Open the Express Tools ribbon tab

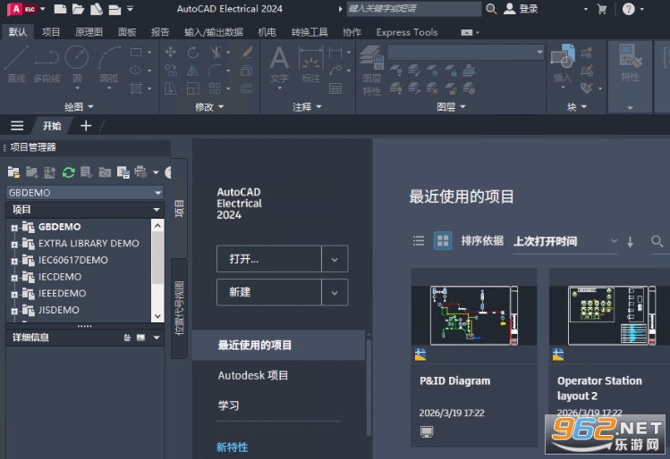click(407, 32)
